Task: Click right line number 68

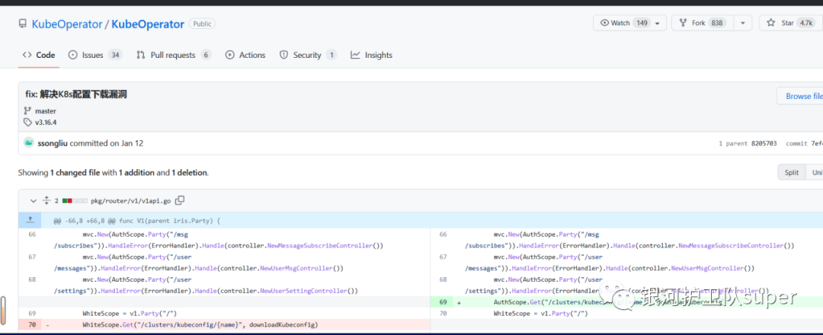Action: (x=443, y=279)
